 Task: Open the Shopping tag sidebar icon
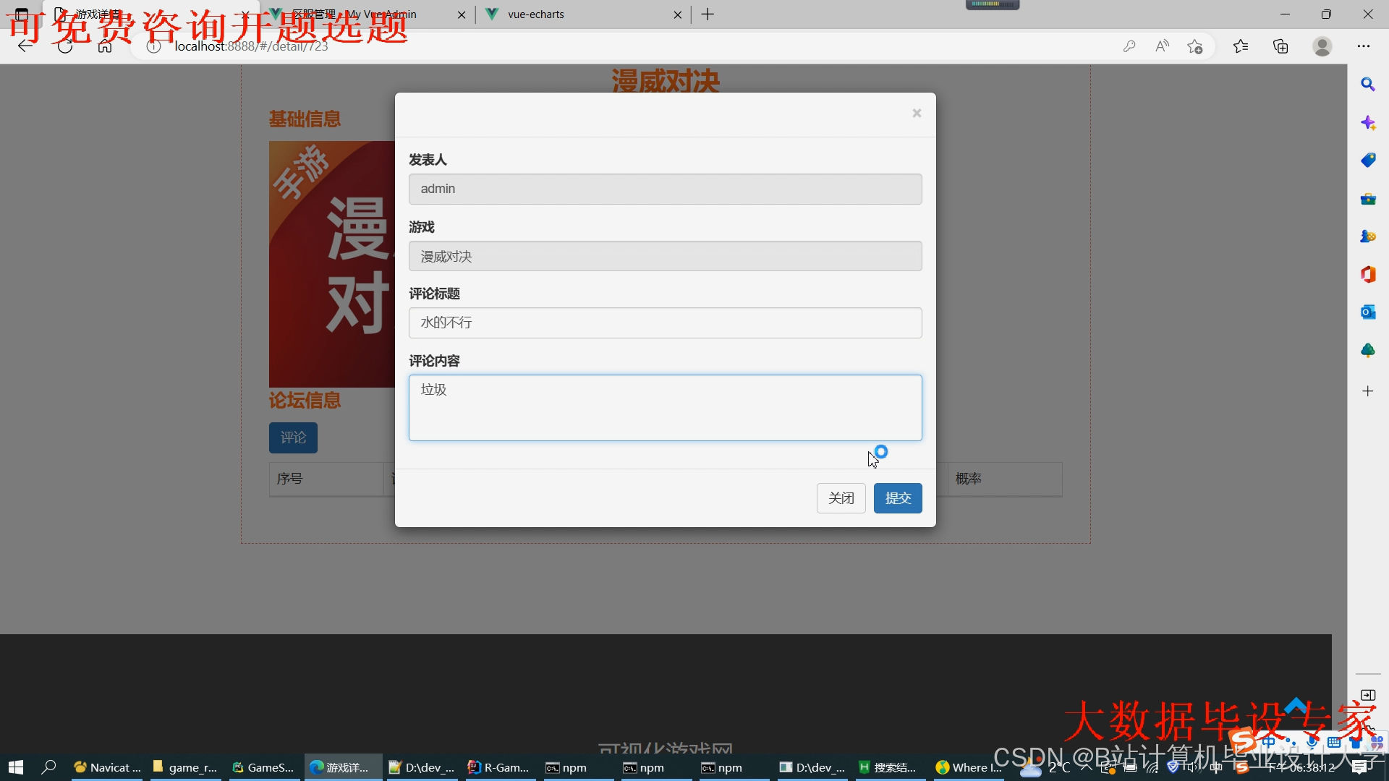[1367, 161]
